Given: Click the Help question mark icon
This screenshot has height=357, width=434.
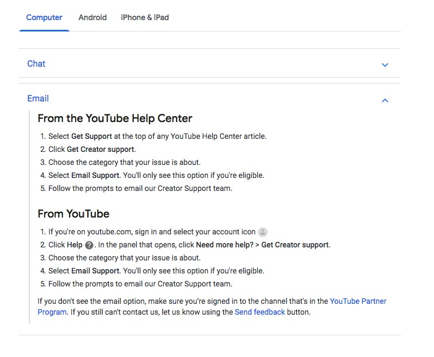Looking at the screenshot, I should click(89, 245).
